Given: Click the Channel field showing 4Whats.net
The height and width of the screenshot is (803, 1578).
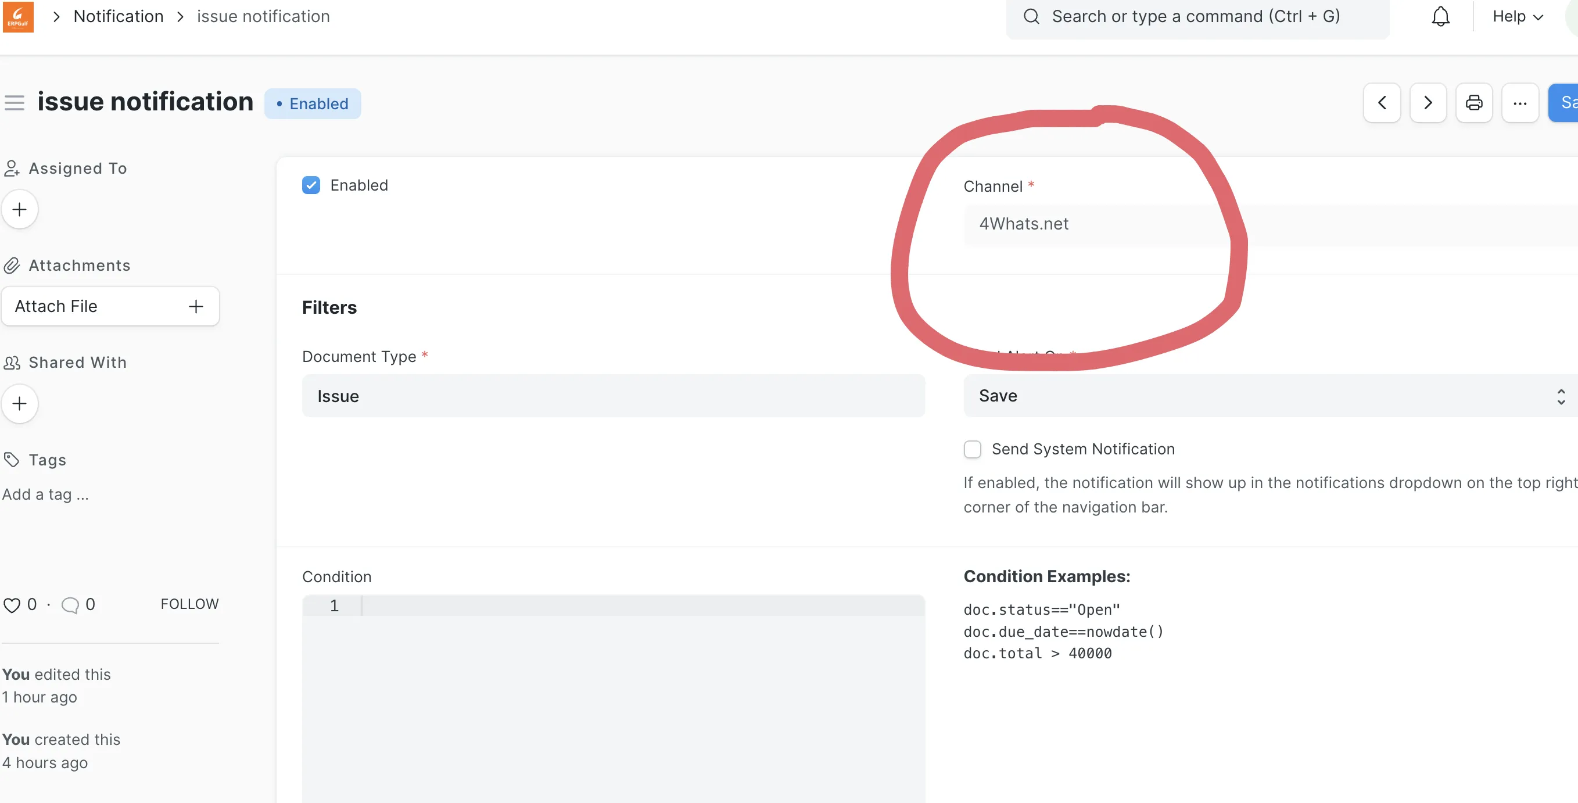Looking at the screenshot, I should (x=1271, y=224).
